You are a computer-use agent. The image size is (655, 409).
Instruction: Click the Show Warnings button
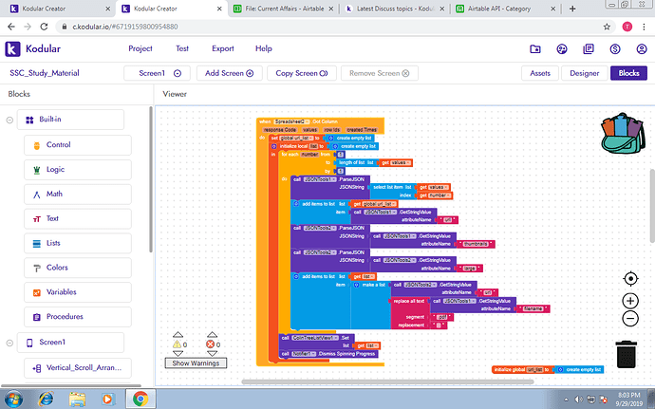point(196,363)
